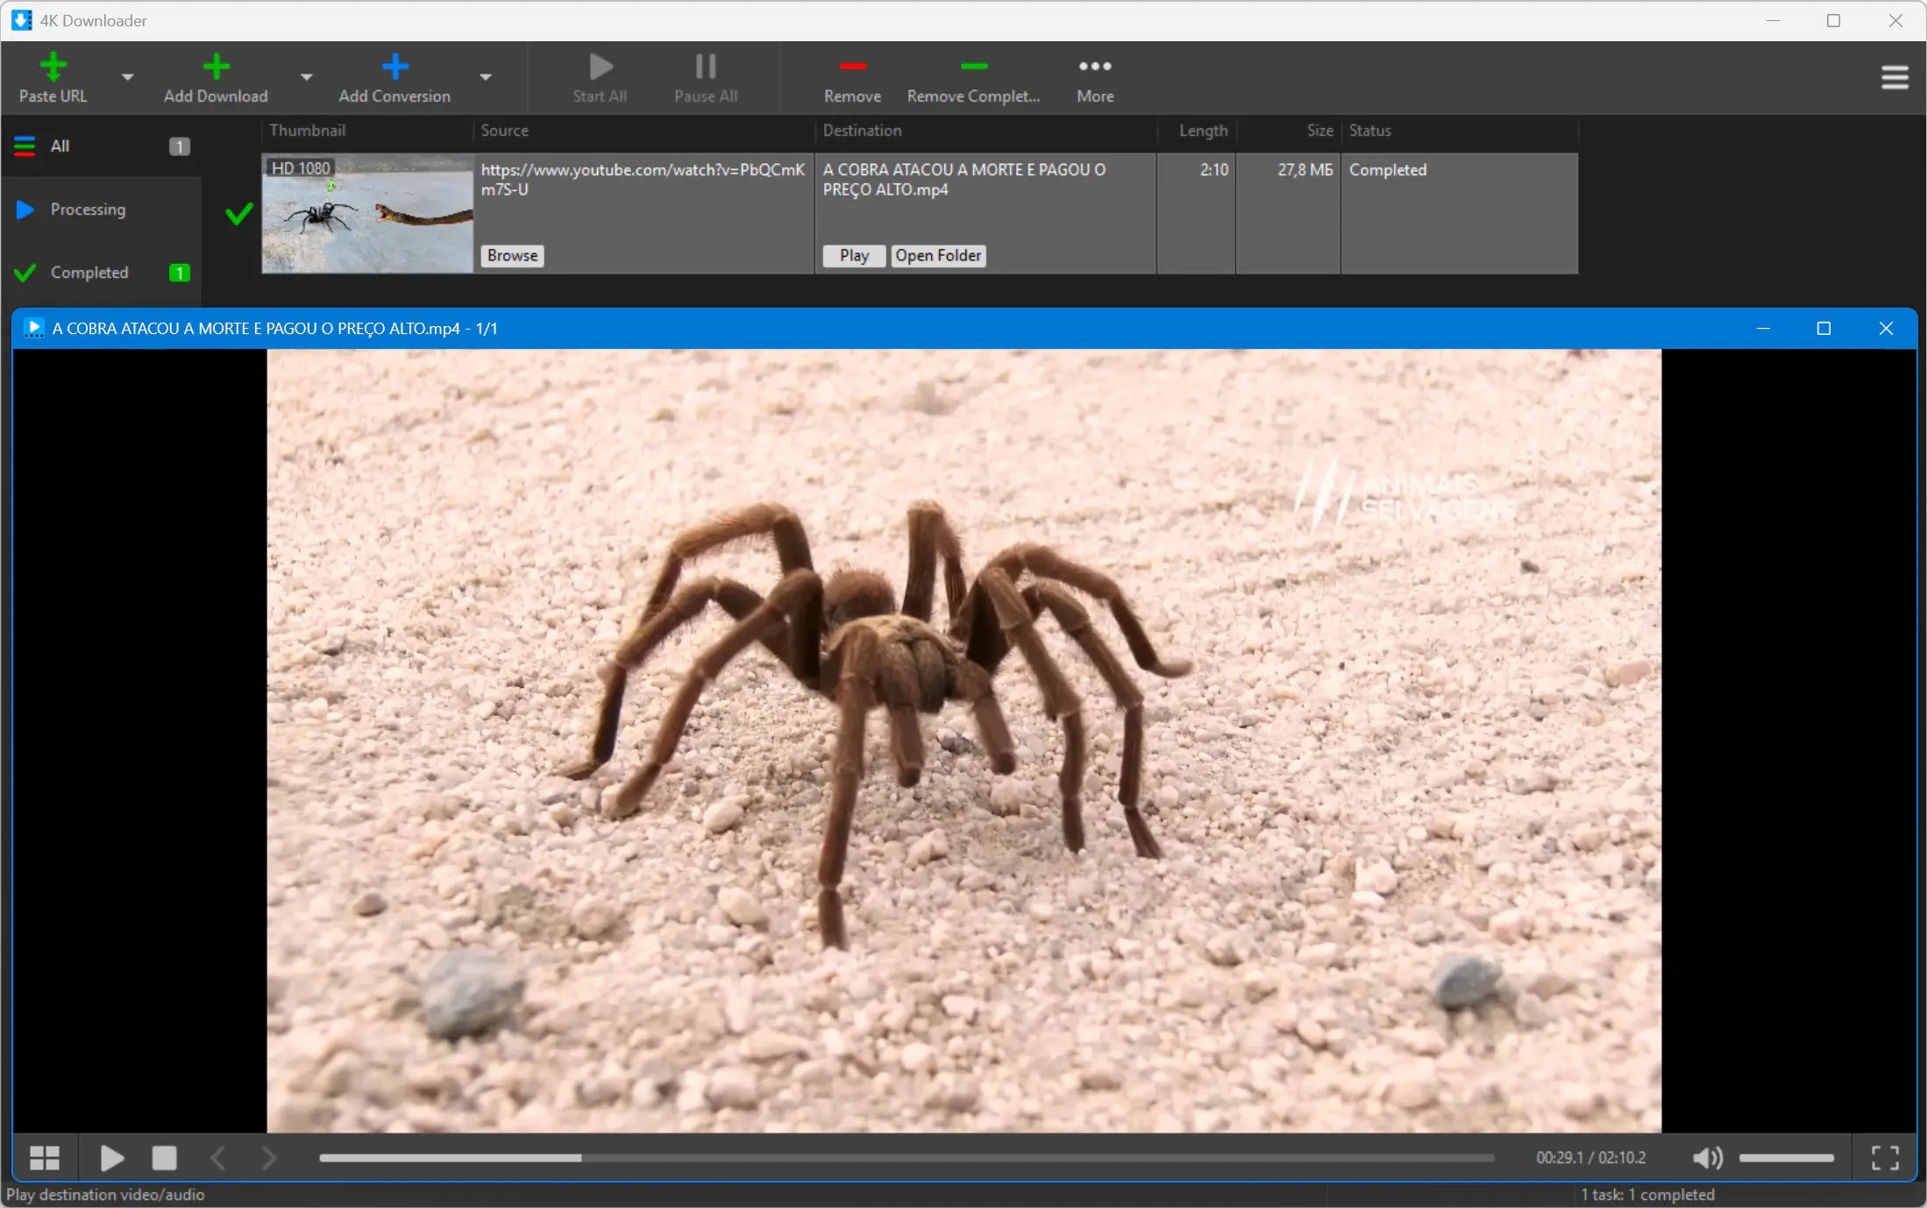Click the Add Conversion icon
1927x1208 pixels.
coord(395,67)
